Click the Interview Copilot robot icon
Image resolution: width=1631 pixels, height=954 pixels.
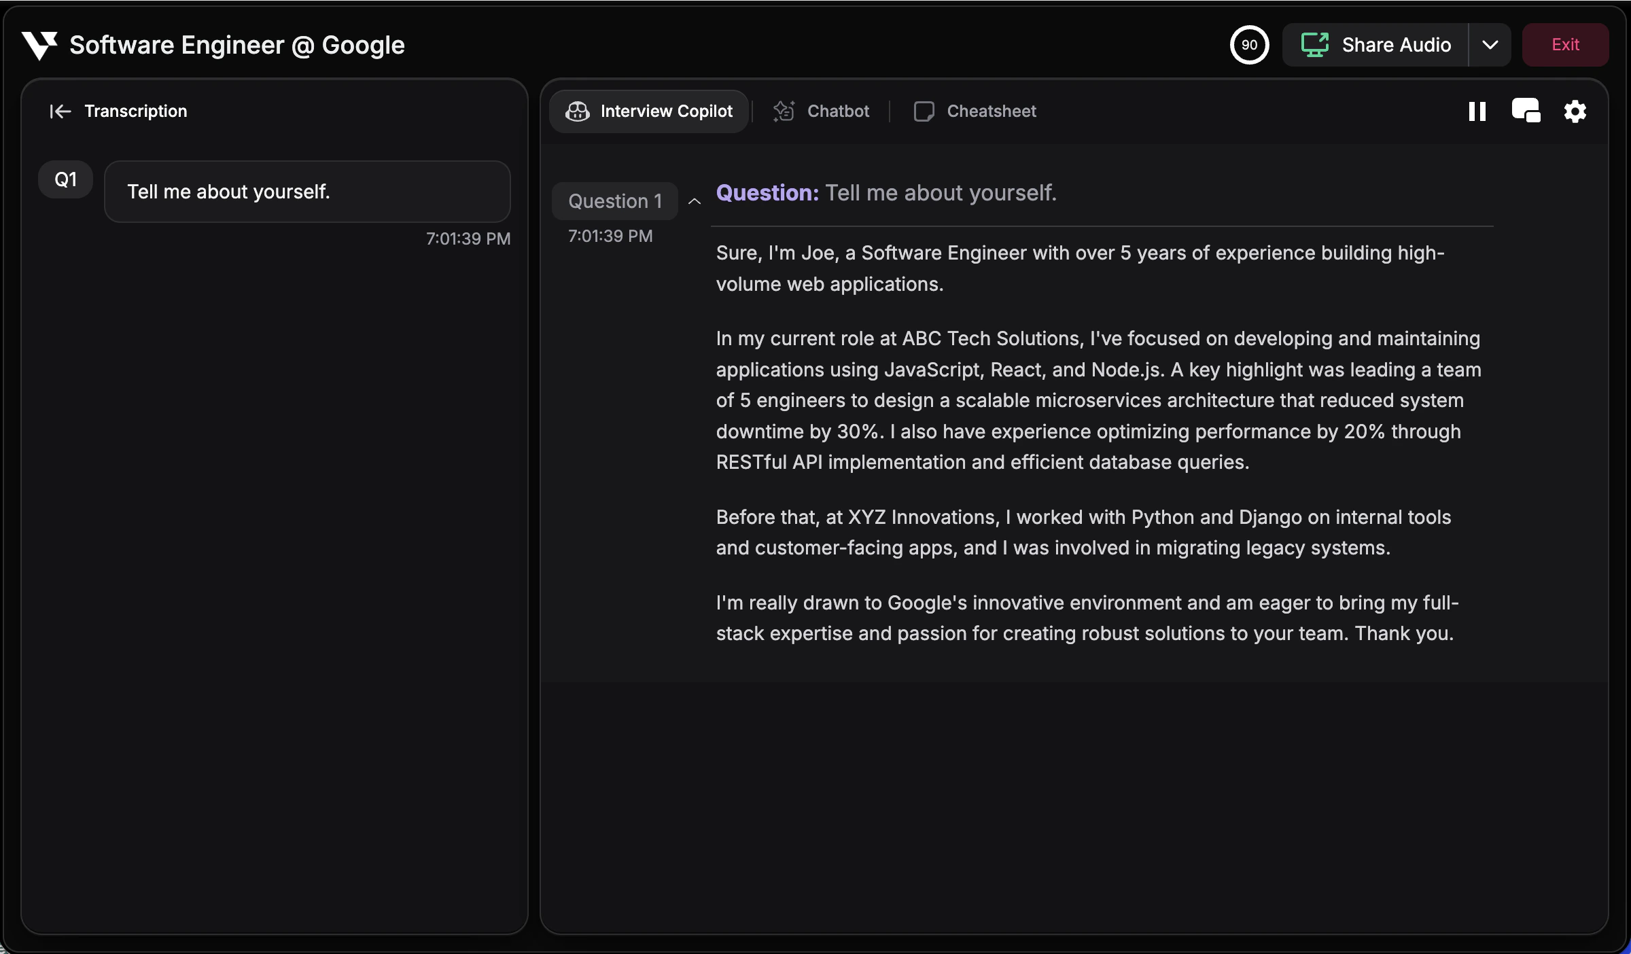click(x=578, y=111)
